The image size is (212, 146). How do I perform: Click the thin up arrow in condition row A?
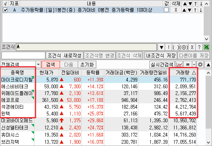[195, 10]
